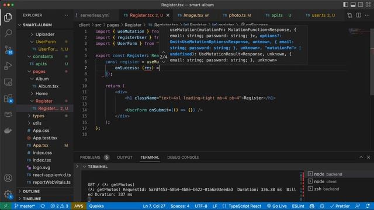This screenshot has height=210, width=374.
Task: Open index.tsx file in explorer
Action: [x=41, y=160]
